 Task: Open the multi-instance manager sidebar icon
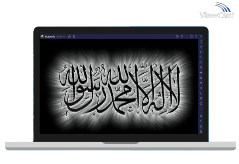(201, 93)
